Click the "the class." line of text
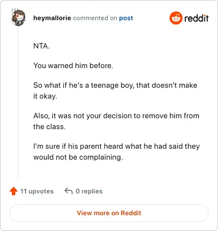Screen dimensions: 218x231 click(50, 126)
